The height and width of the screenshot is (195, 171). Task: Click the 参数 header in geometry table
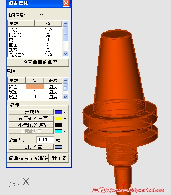click(x=21, y=23)
